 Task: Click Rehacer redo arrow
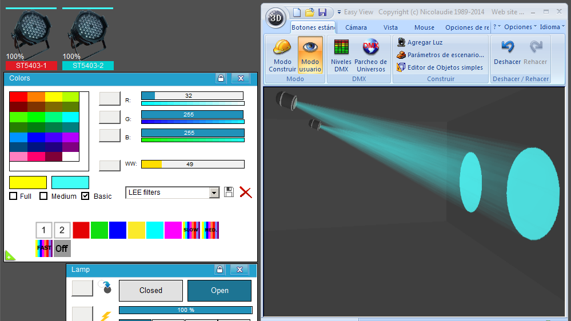click(x=536, y=53)
